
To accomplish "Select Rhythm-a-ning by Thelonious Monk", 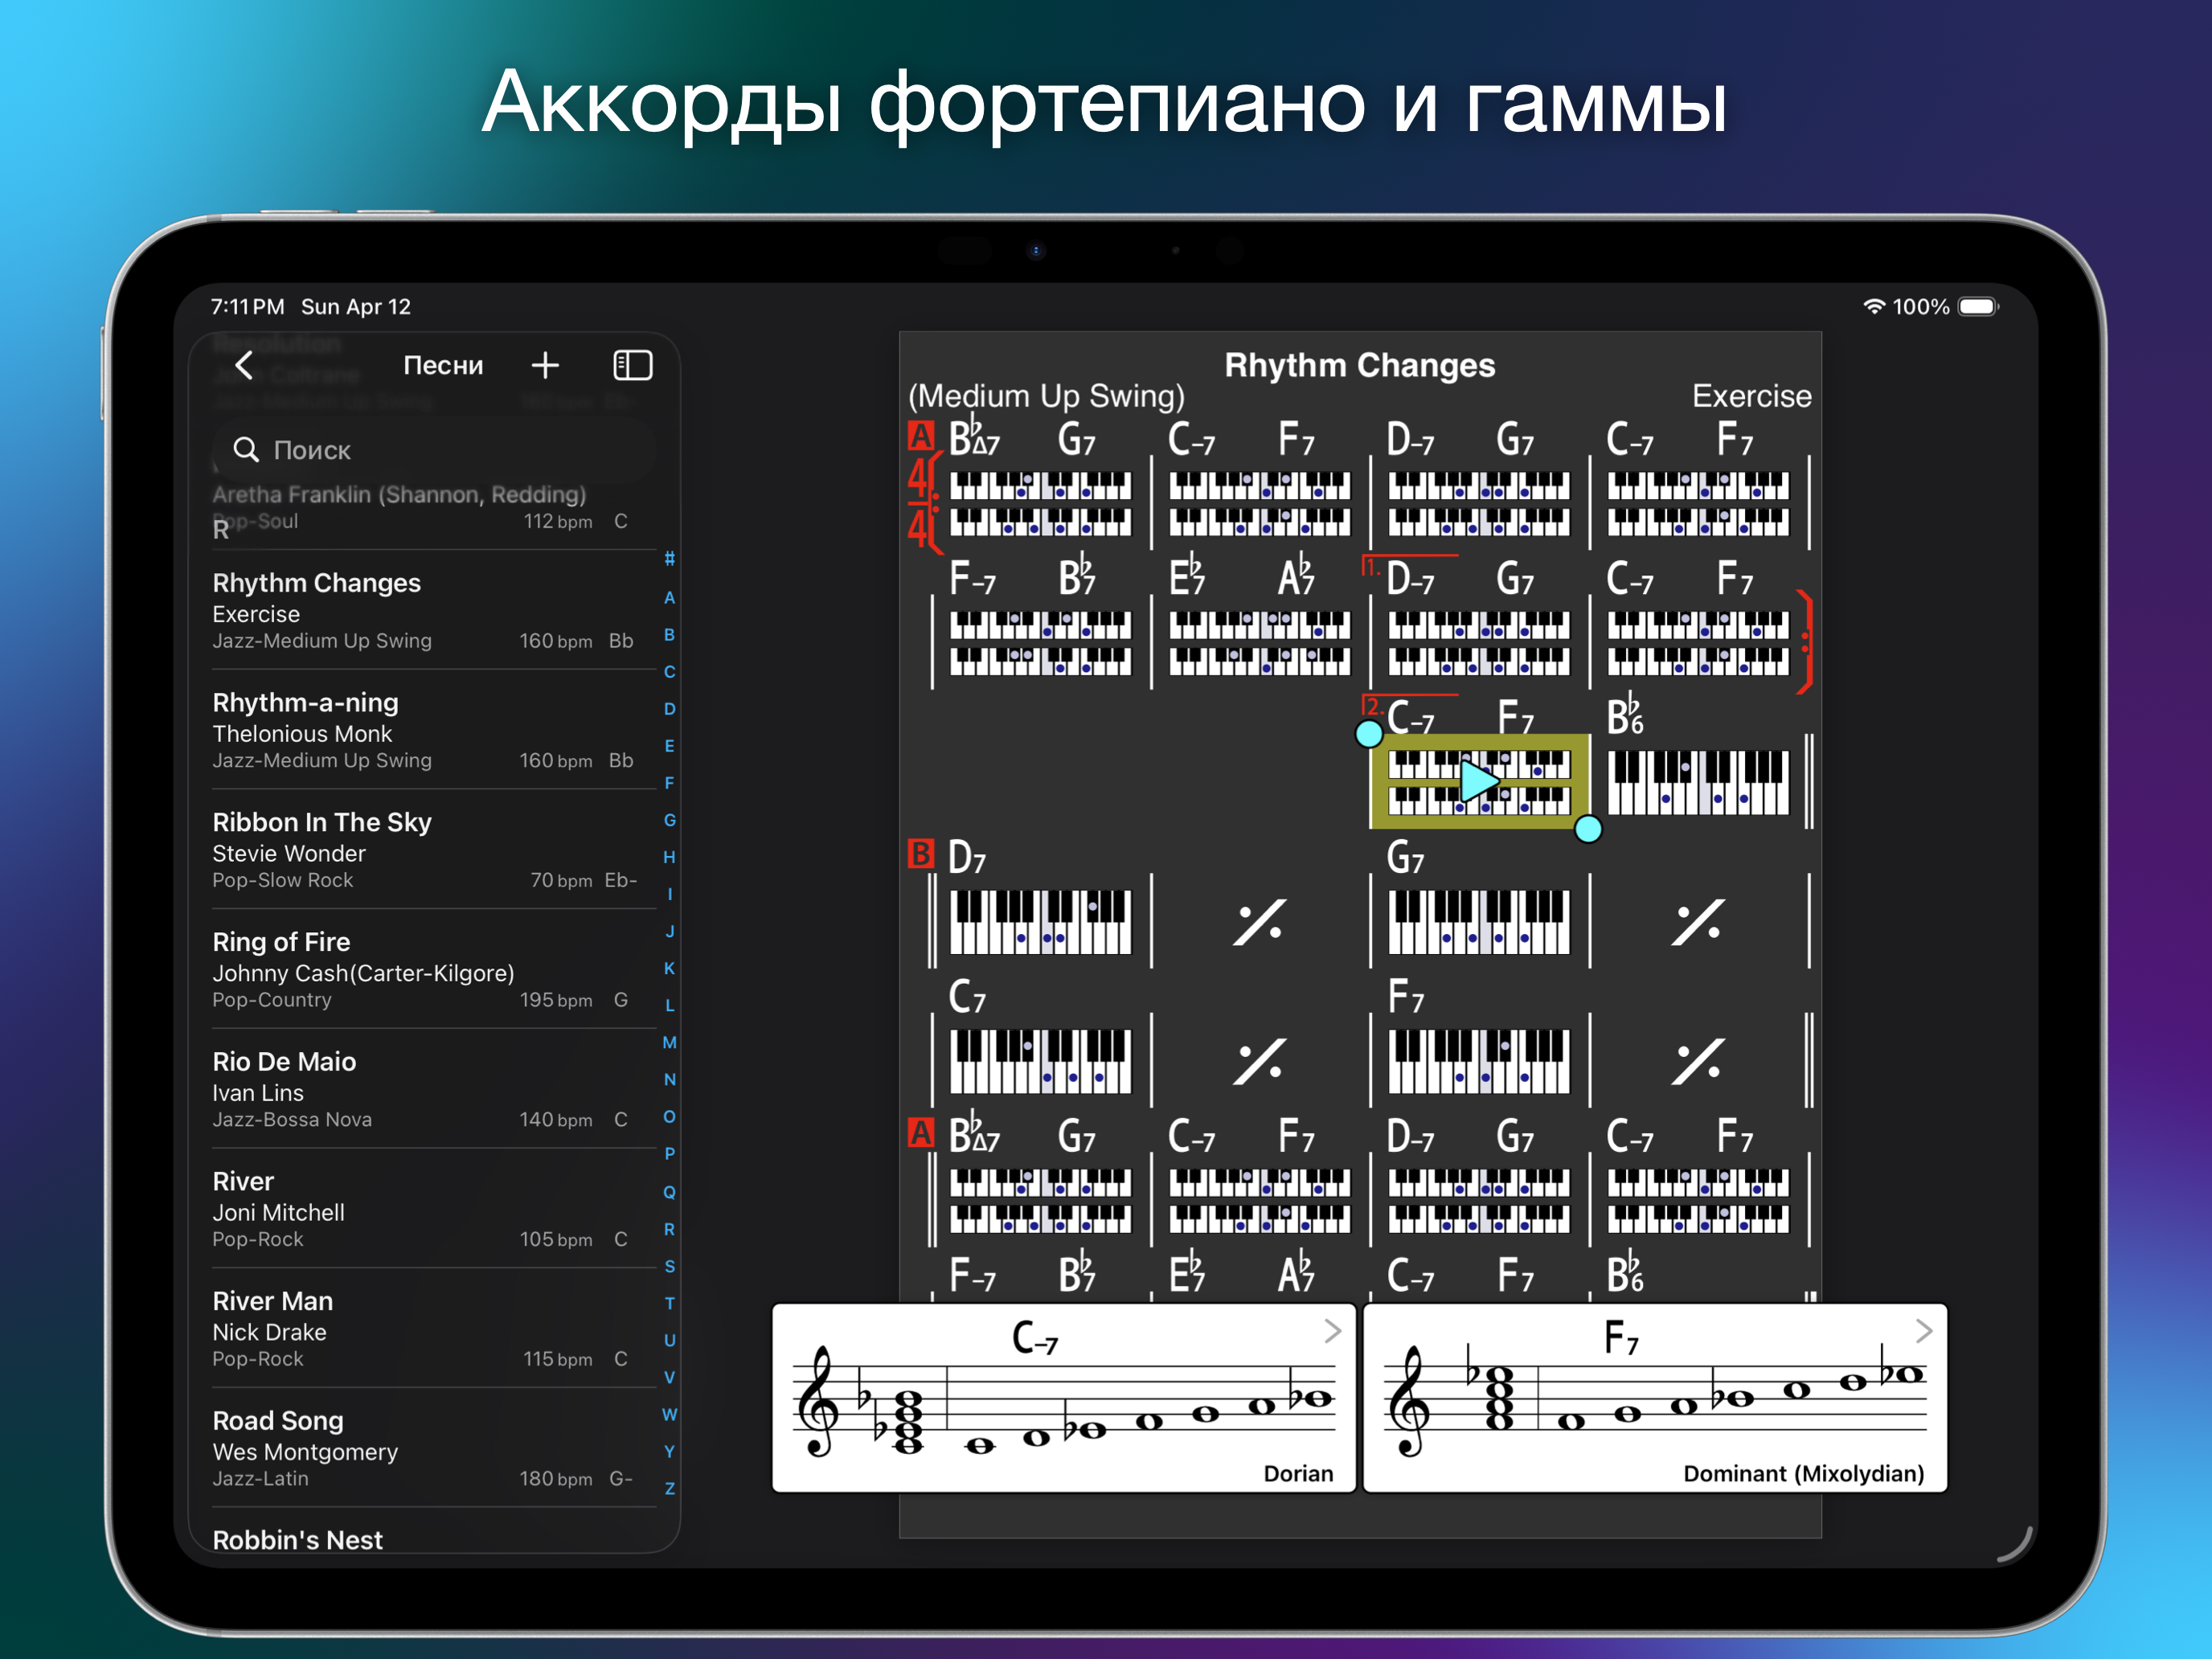I will (420, 730).
